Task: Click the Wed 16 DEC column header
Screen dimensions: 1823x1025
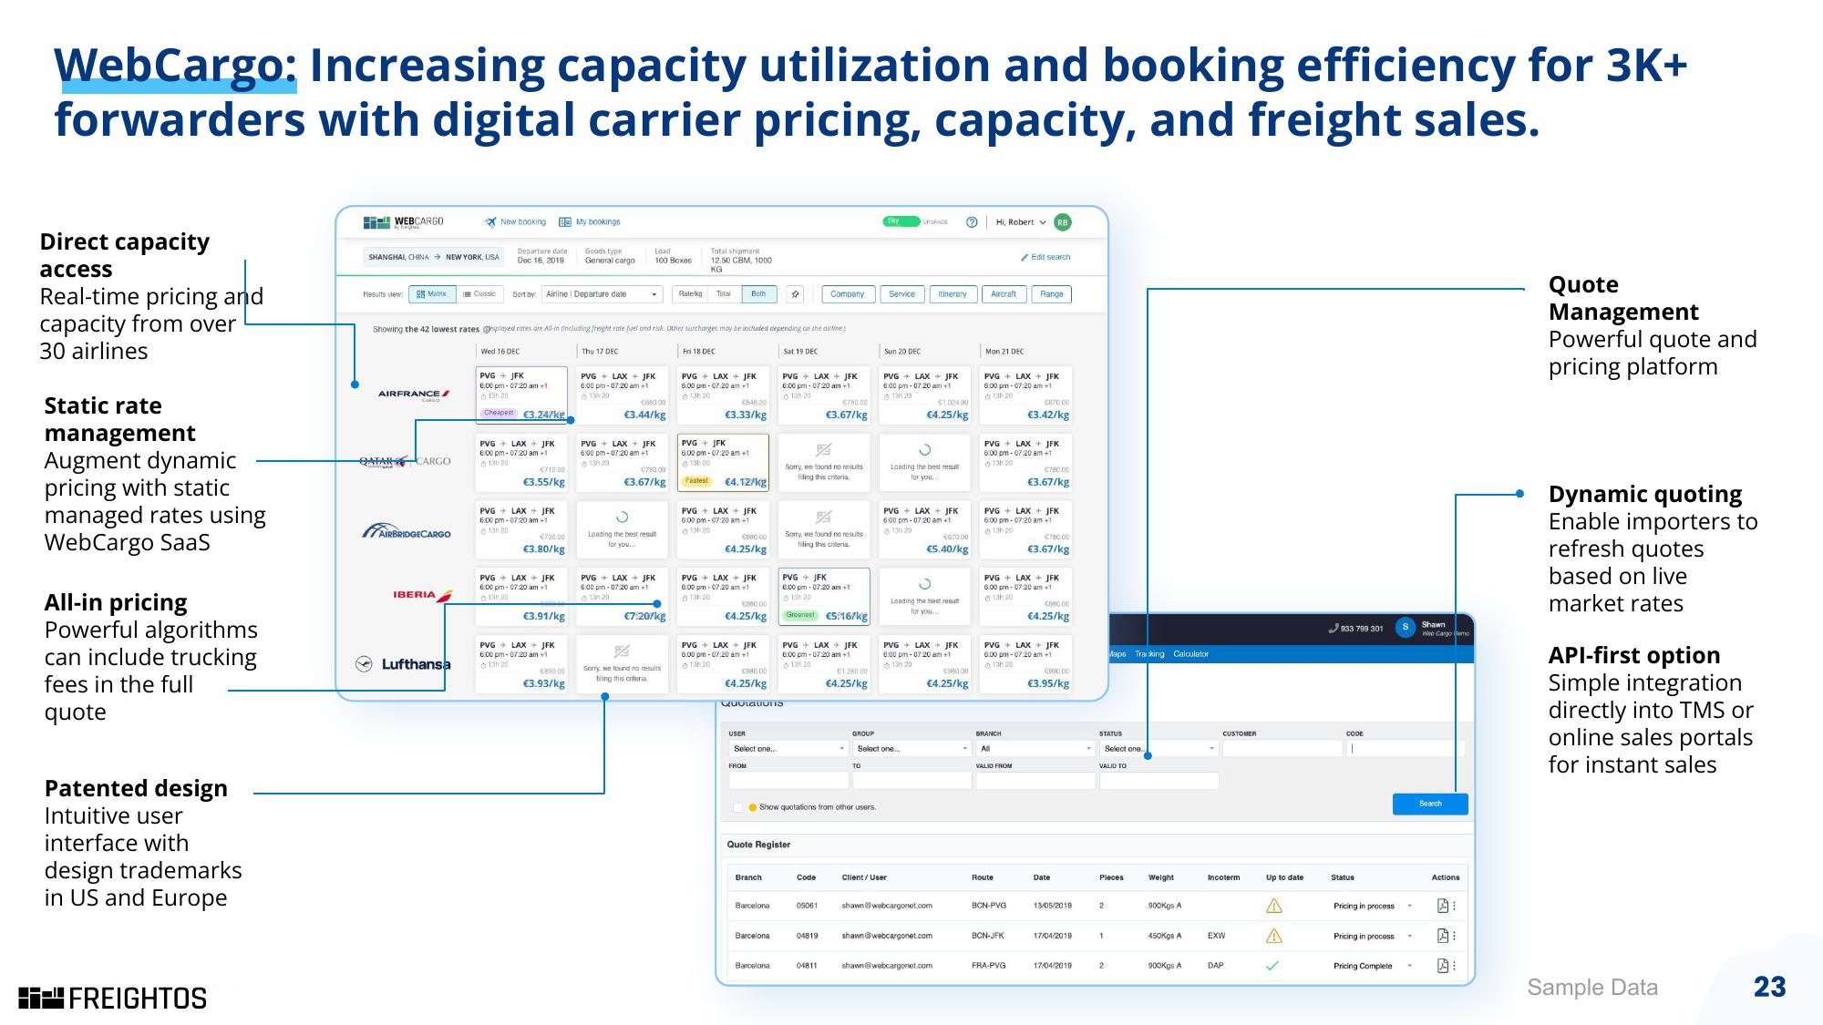Action: coord(500,352)
